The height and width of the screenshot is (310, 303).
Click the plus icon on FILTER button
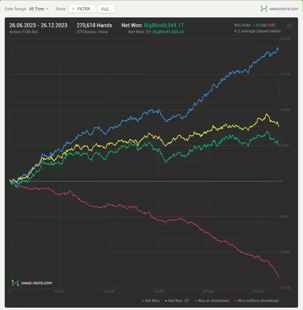point(73,9)
